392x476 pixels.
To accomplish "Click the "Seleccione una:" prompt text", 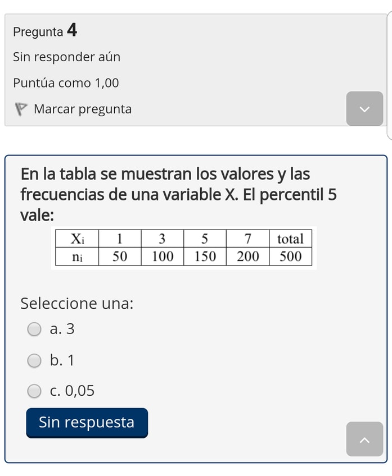I will 76,304.
